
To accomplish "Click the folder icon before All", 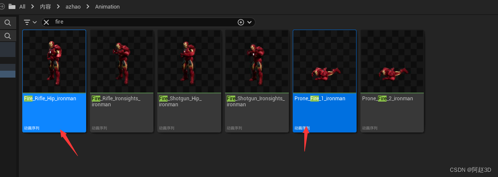I will point(12,6).
